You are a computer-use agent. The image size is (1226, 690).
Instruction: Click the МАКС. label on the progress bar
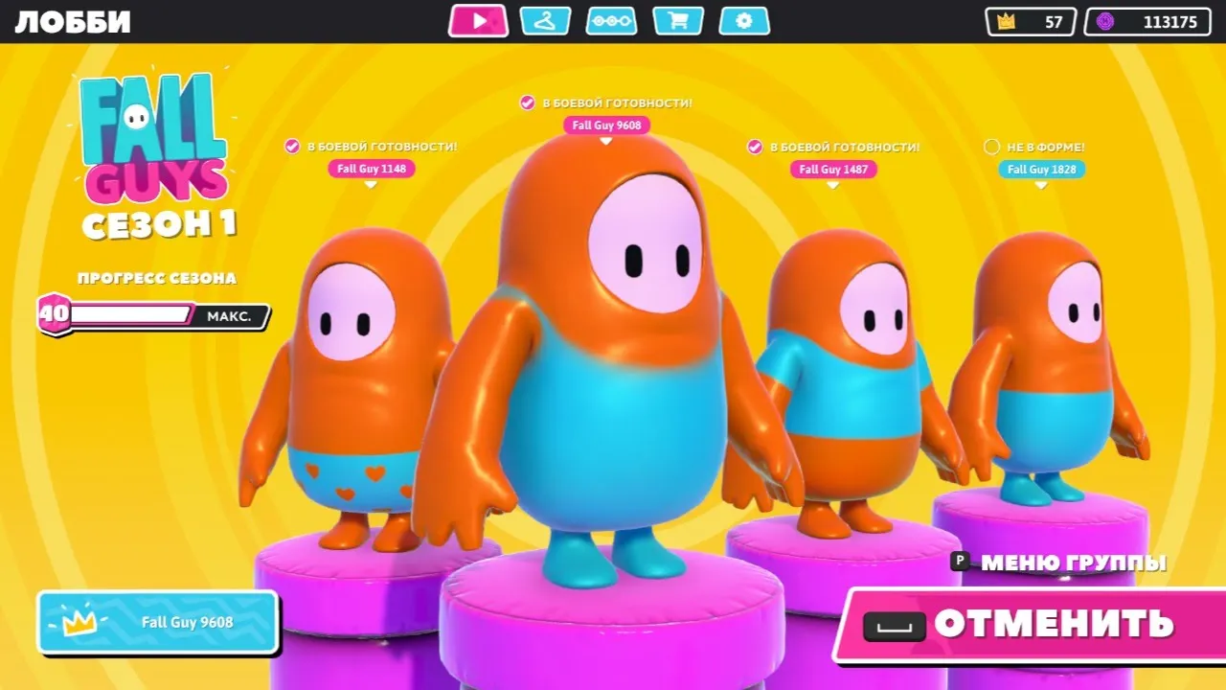click(x=230, y=316)
